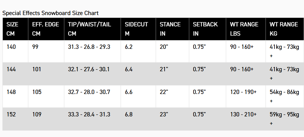Click the Special Effects Snowboard Size Chart title
This screenshot has width=304, height=137.
click(50, 13)
